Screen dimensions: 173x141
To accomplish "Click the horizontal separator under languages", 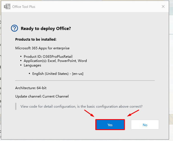I will pyautogui.click(x=85, y=81).
